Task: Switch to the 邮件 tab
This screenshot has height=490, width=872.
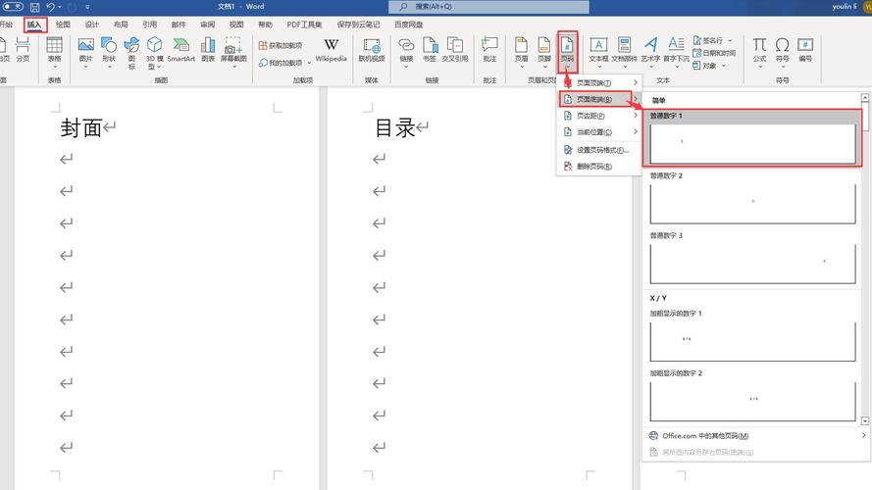Action: (179, 24)
